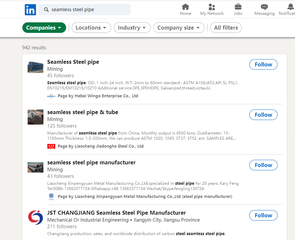Open All filters panel
Viewport: 295px width, 240px height.
226,28
